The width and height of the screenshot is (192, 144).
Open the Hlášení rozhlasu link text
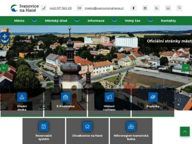(109, 108)
